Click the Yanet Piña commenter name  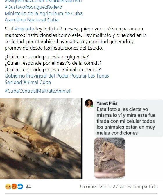click(x=107, y=103)
